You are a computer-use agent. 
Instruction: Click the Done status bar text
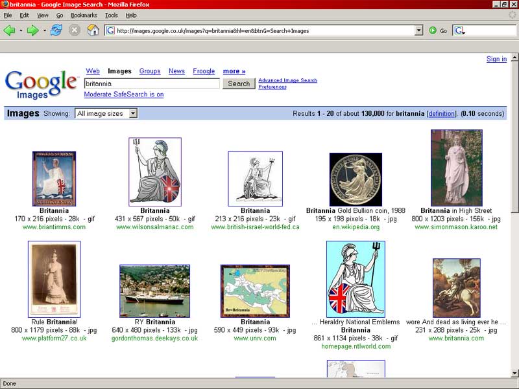(x=9, y=383)
